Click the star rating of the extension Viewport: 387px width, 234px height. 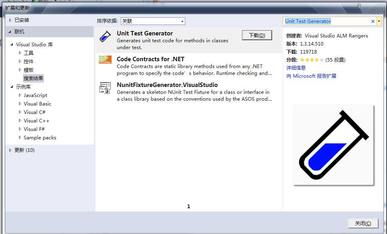coord(312,60)
